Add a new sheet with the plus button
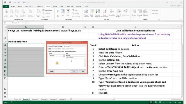186x104 pixels. point(71,99)
